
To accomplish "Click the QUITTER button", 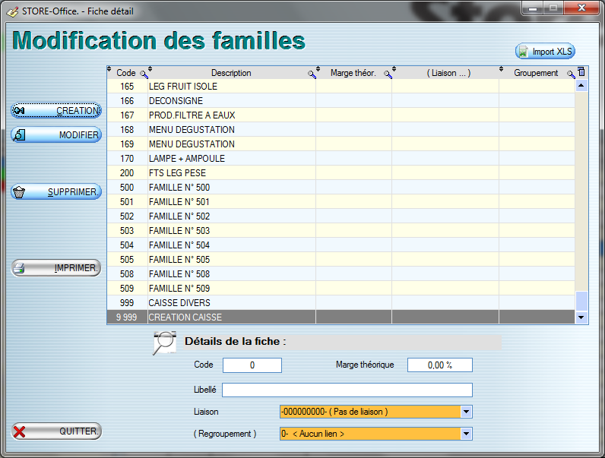I will [56, 431].
